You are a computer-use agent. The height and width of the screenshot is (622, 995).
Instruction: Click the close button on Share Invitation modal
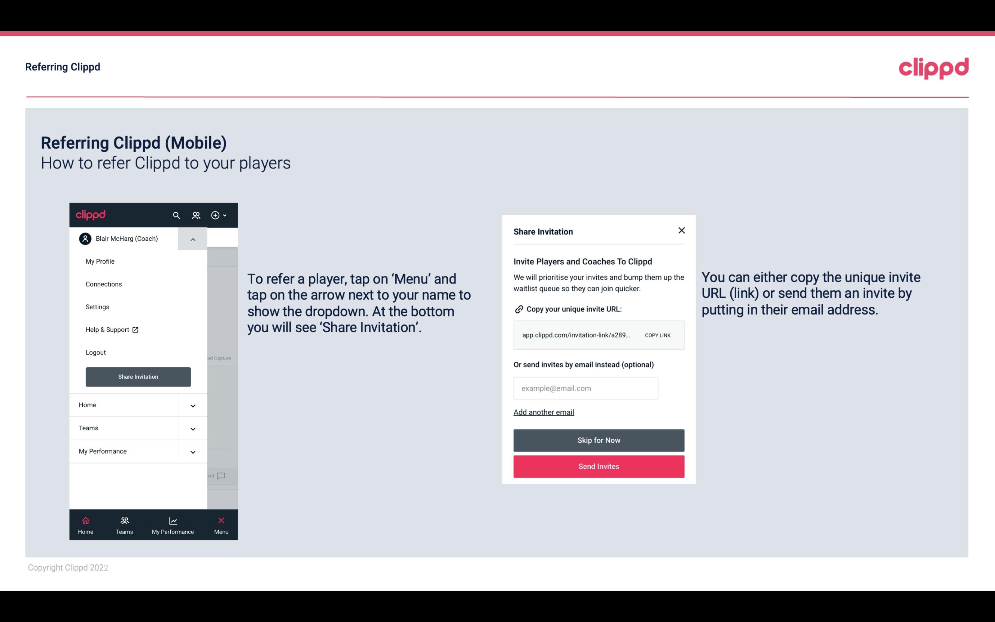click(681, 230)
